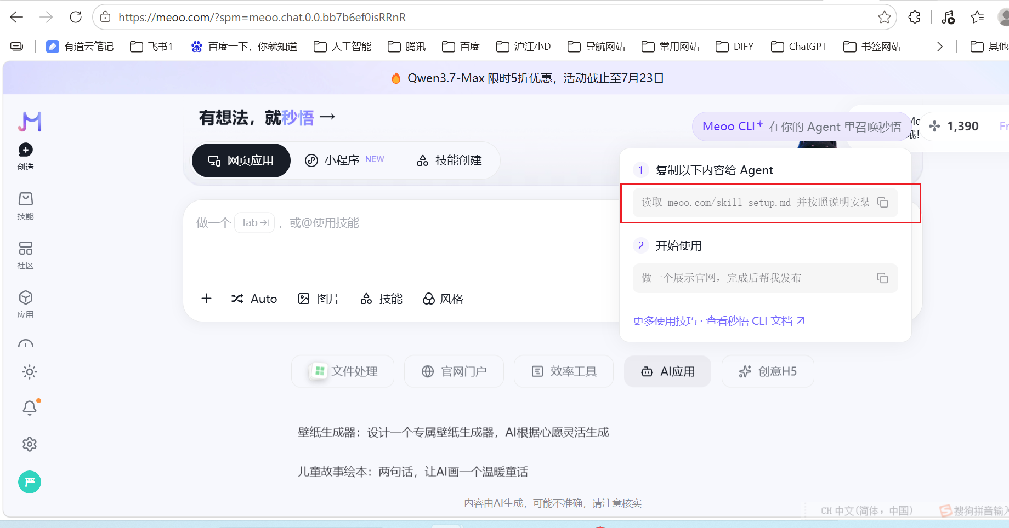Choose the 儿童故事绘本 suggestion
Image resolution: width=1009 pixels, height=528 pixels.
pos(413,472)
